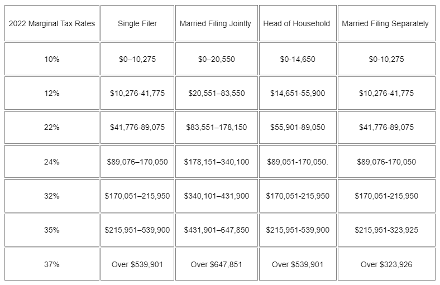Select the Single Filer column header
This screenshot has height=285, width=440.
[x=137, y=24]
